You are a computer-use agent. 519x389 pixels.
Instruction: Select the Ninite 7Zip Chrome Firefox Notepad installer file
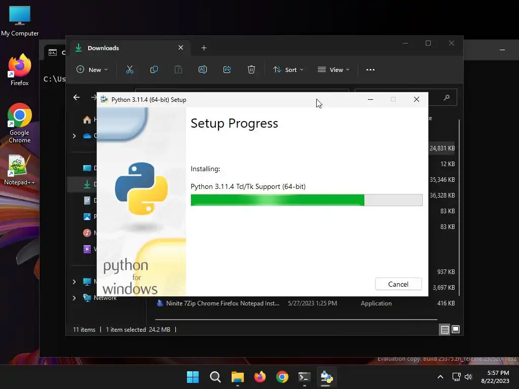tap(223, 303)
